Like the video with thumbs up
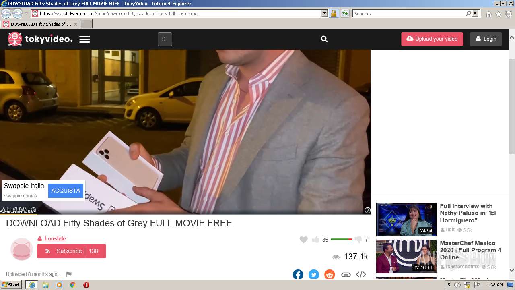 click(315, 240)
